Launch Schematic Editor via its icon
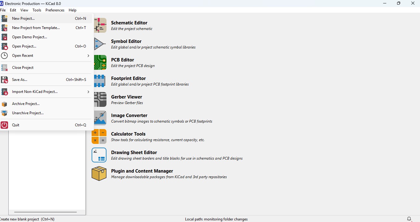This screenshot has width=420, height=222. [x=100, y=25]
